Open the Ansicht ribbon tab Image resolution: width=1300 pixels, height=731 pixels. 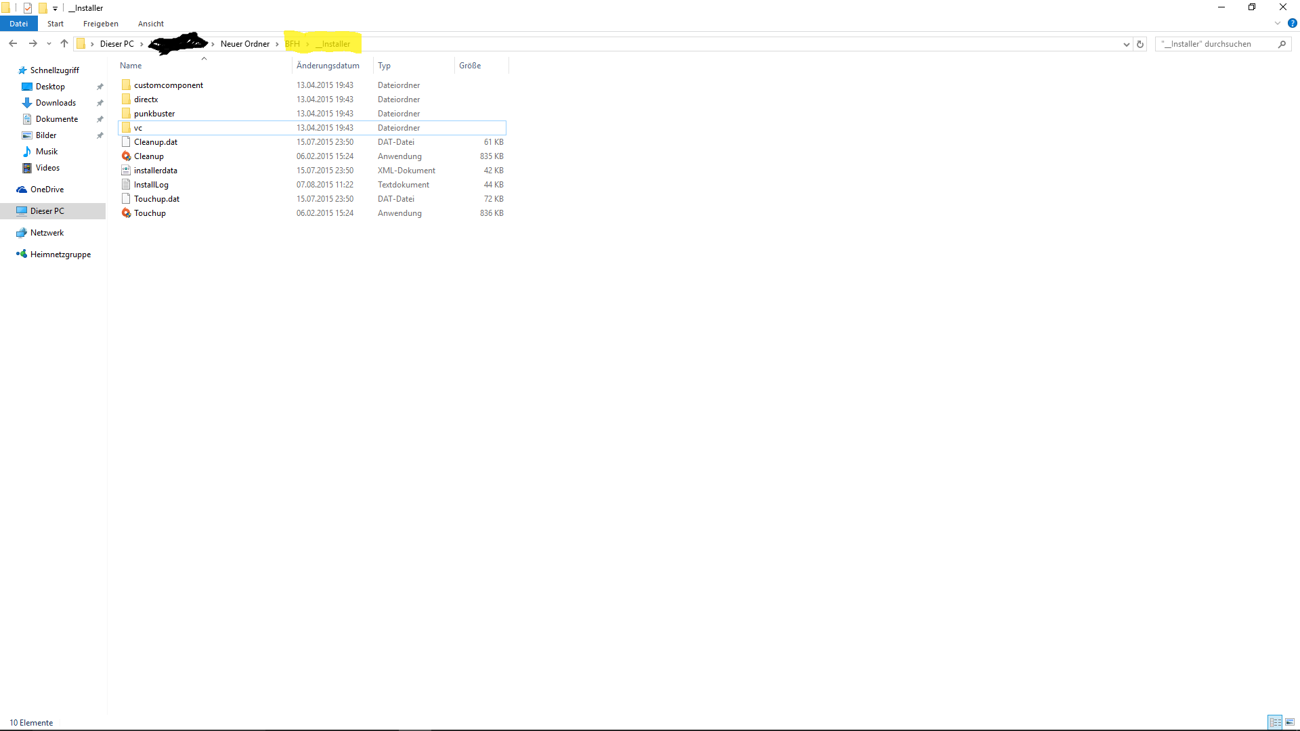pos(150,24)
